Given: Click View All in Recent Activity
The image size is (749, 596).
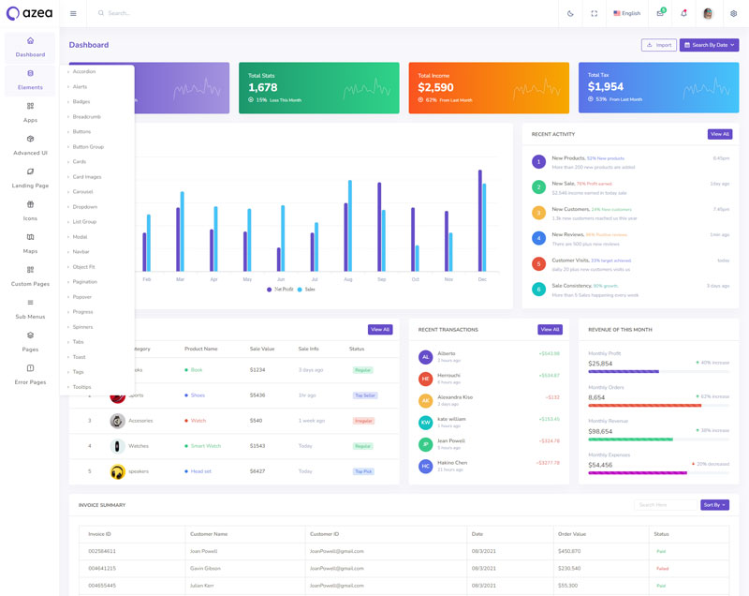Looking at the screenshot, I should [x=719, y=134].
